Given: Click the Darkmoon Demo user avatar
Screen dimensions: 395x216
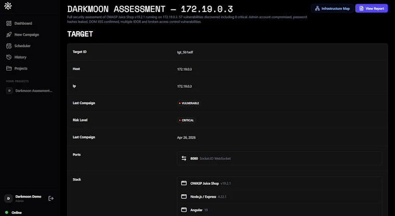Looking at the screenshot, I should 8,198.
